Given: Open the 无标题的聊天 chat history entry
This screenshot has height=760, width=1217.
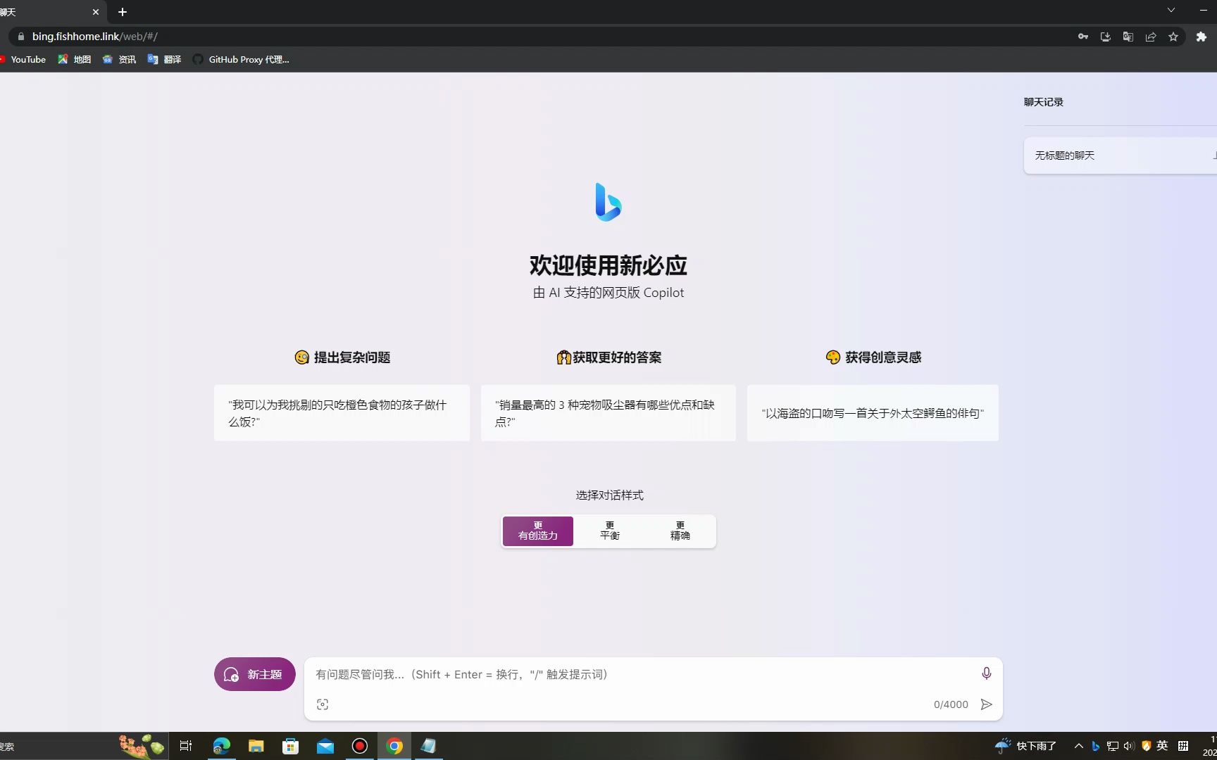Looking at the screenshot, I should click(x=1120, y=156).
